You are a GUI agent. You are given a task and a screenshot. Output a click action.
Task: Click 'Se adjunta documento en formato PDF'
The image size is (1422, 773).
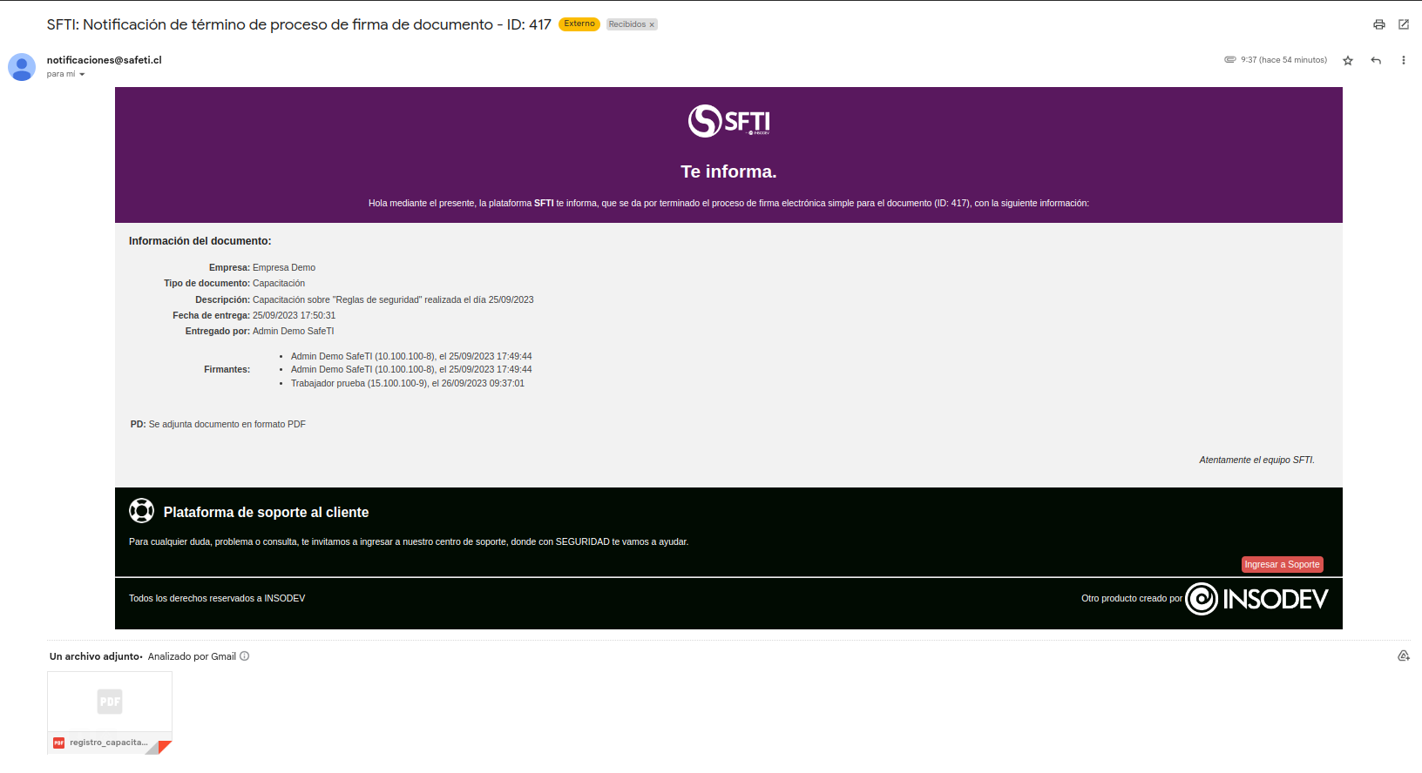227,425
